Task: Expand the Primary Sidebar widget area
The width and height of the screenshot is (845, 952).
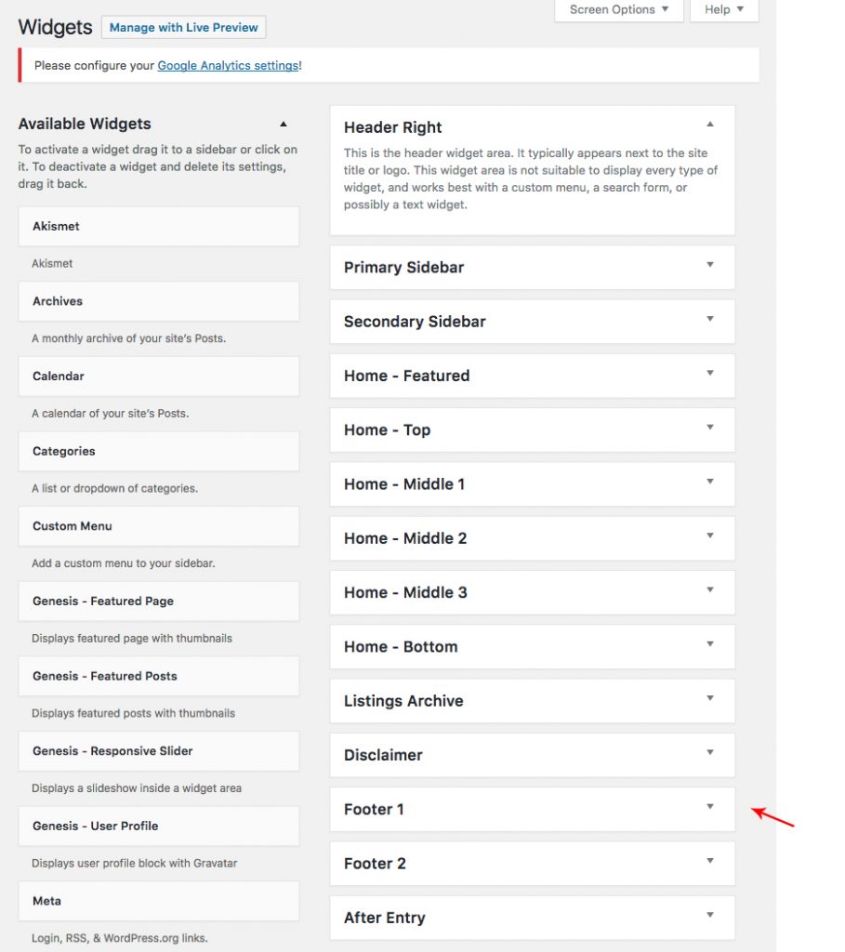Action: point(710,267)
